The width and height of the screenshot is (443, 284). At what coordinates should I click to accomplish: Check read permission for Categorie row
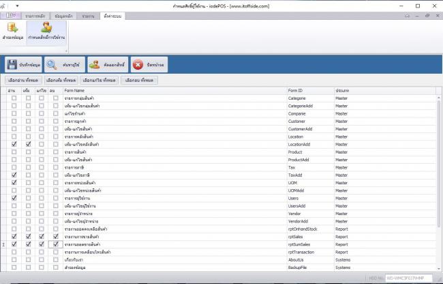[x=14, y=98]
